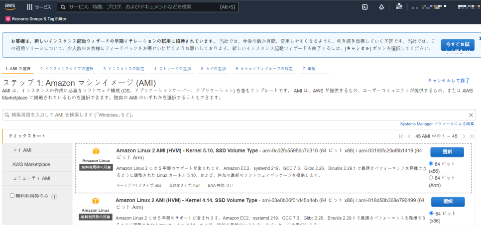Image resolution: width=481 pixels, height=244 pixels.
Task: Select the Kernel 5.10 AMI button
Action: coord(447,152)
